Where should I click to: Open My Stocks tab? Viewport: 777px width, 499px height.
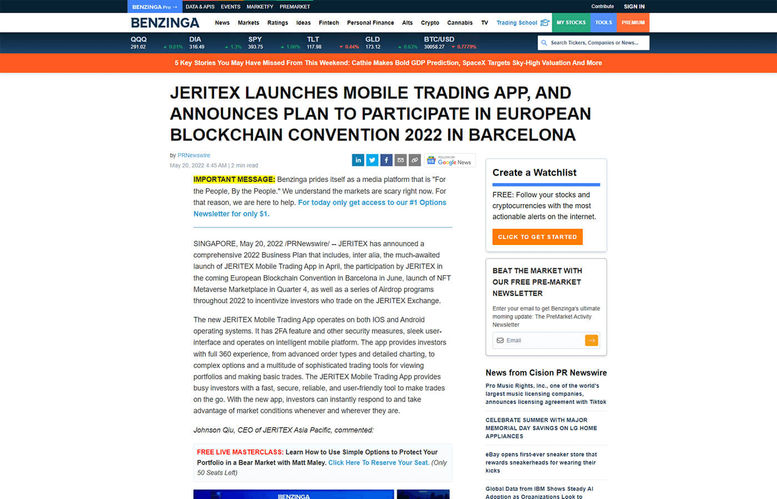point(571,23)
